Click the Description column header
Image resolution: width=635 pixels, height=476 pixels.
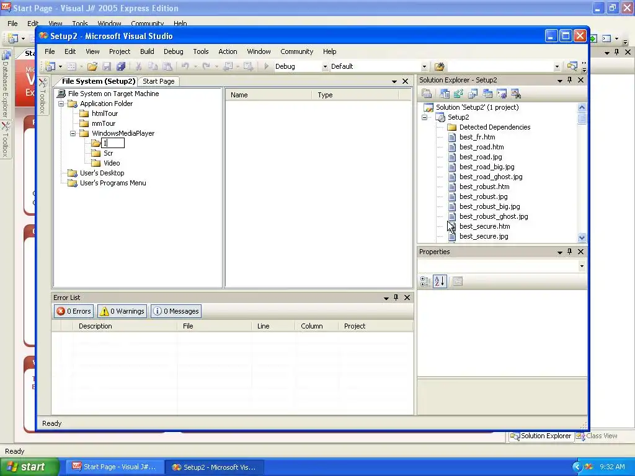(125, 326)
